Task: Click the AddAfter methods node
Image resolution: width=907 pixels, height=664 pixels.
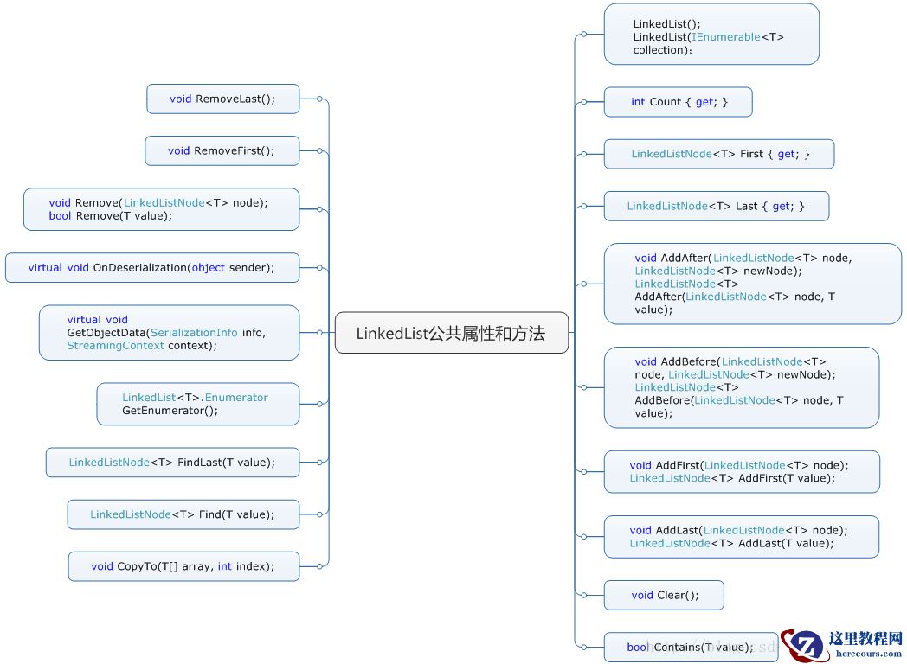Action: 751,284
